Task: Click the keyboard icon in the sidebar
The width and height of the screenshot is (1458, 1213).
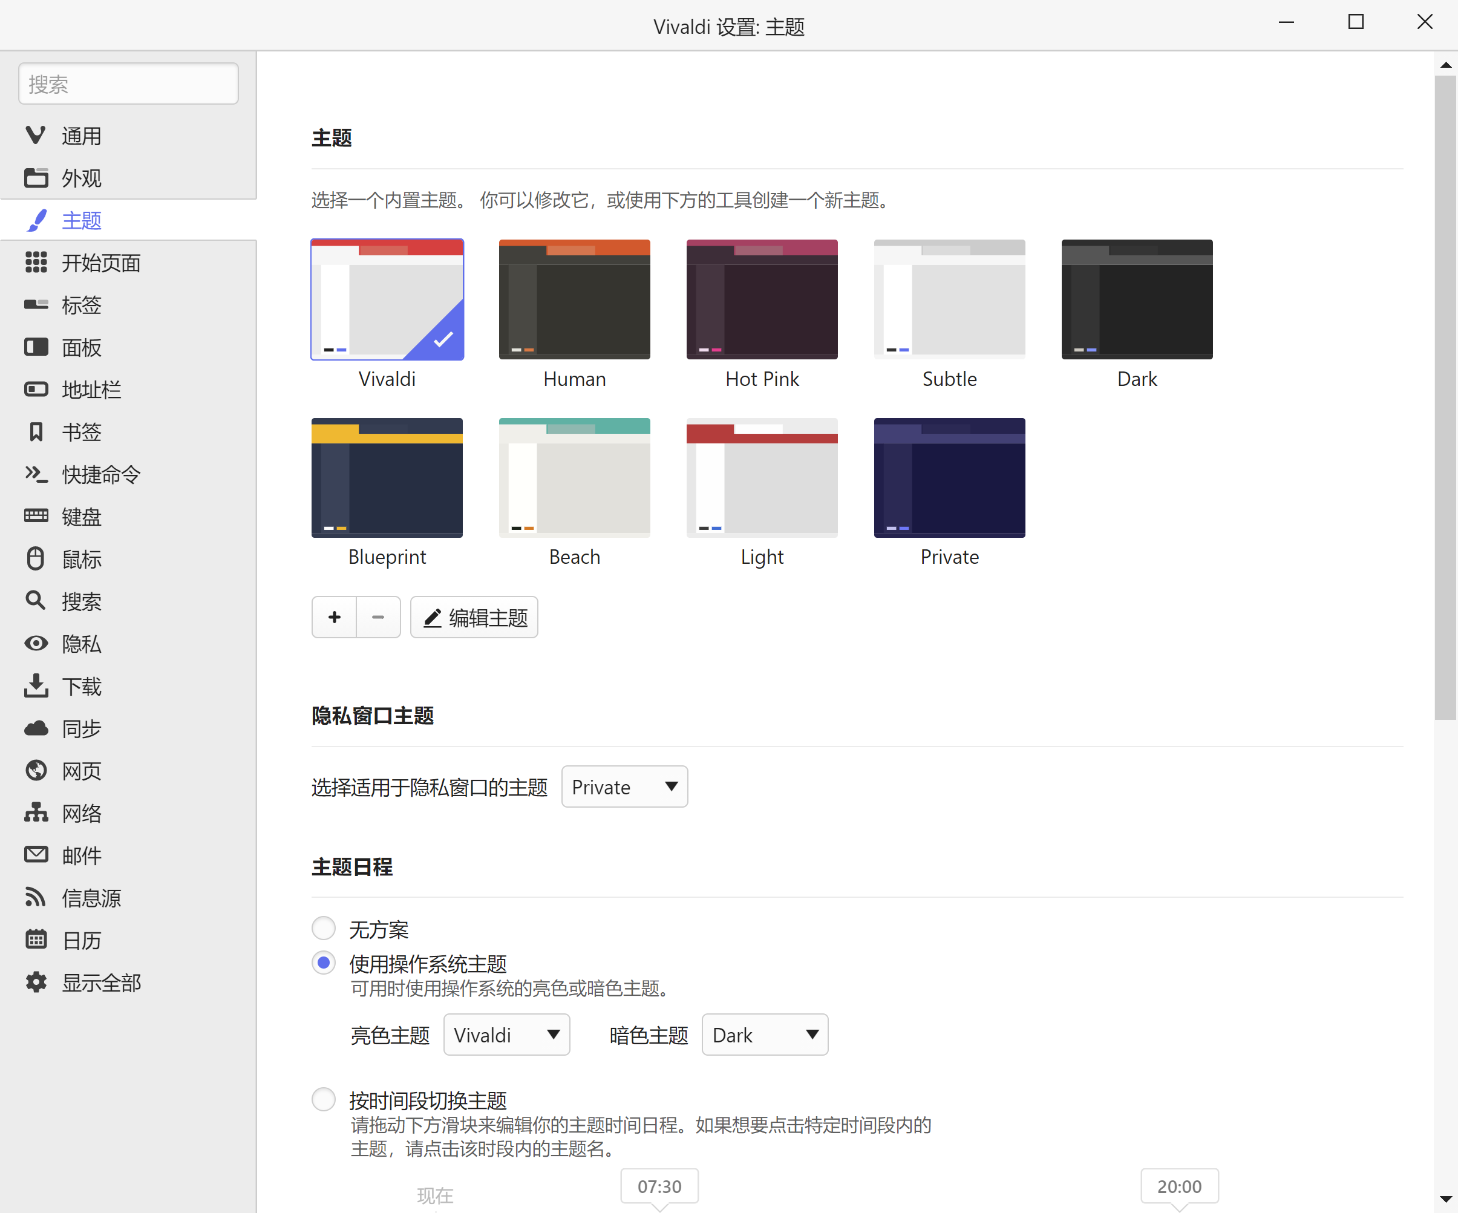Action: tap(36, 516)
